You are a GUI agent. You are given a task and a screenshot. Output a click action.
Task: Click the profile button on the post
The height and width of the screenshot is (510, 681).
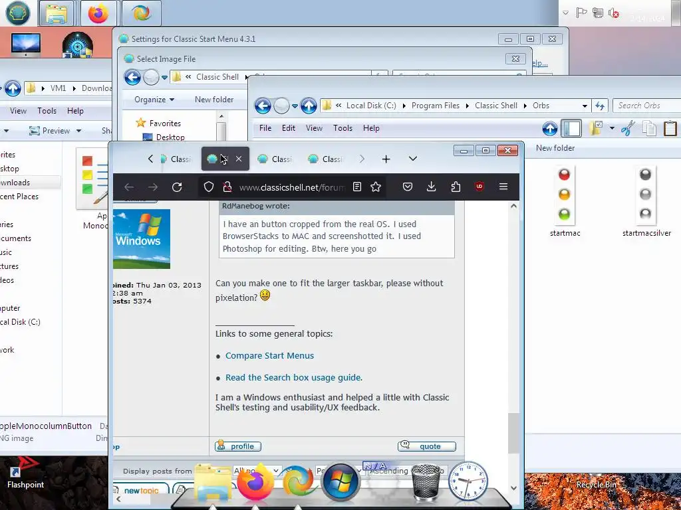click(x=238, y=446)
